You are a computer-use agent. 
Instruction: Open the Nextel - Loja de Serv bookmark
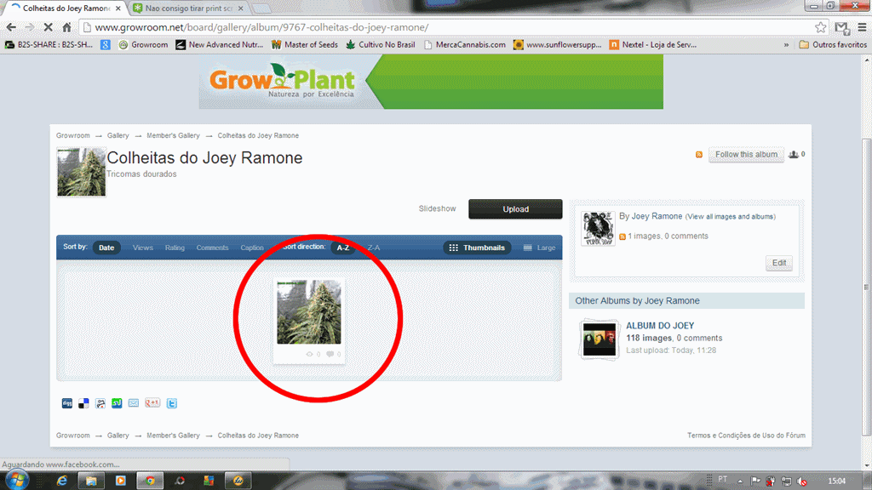tap(653, 44)
